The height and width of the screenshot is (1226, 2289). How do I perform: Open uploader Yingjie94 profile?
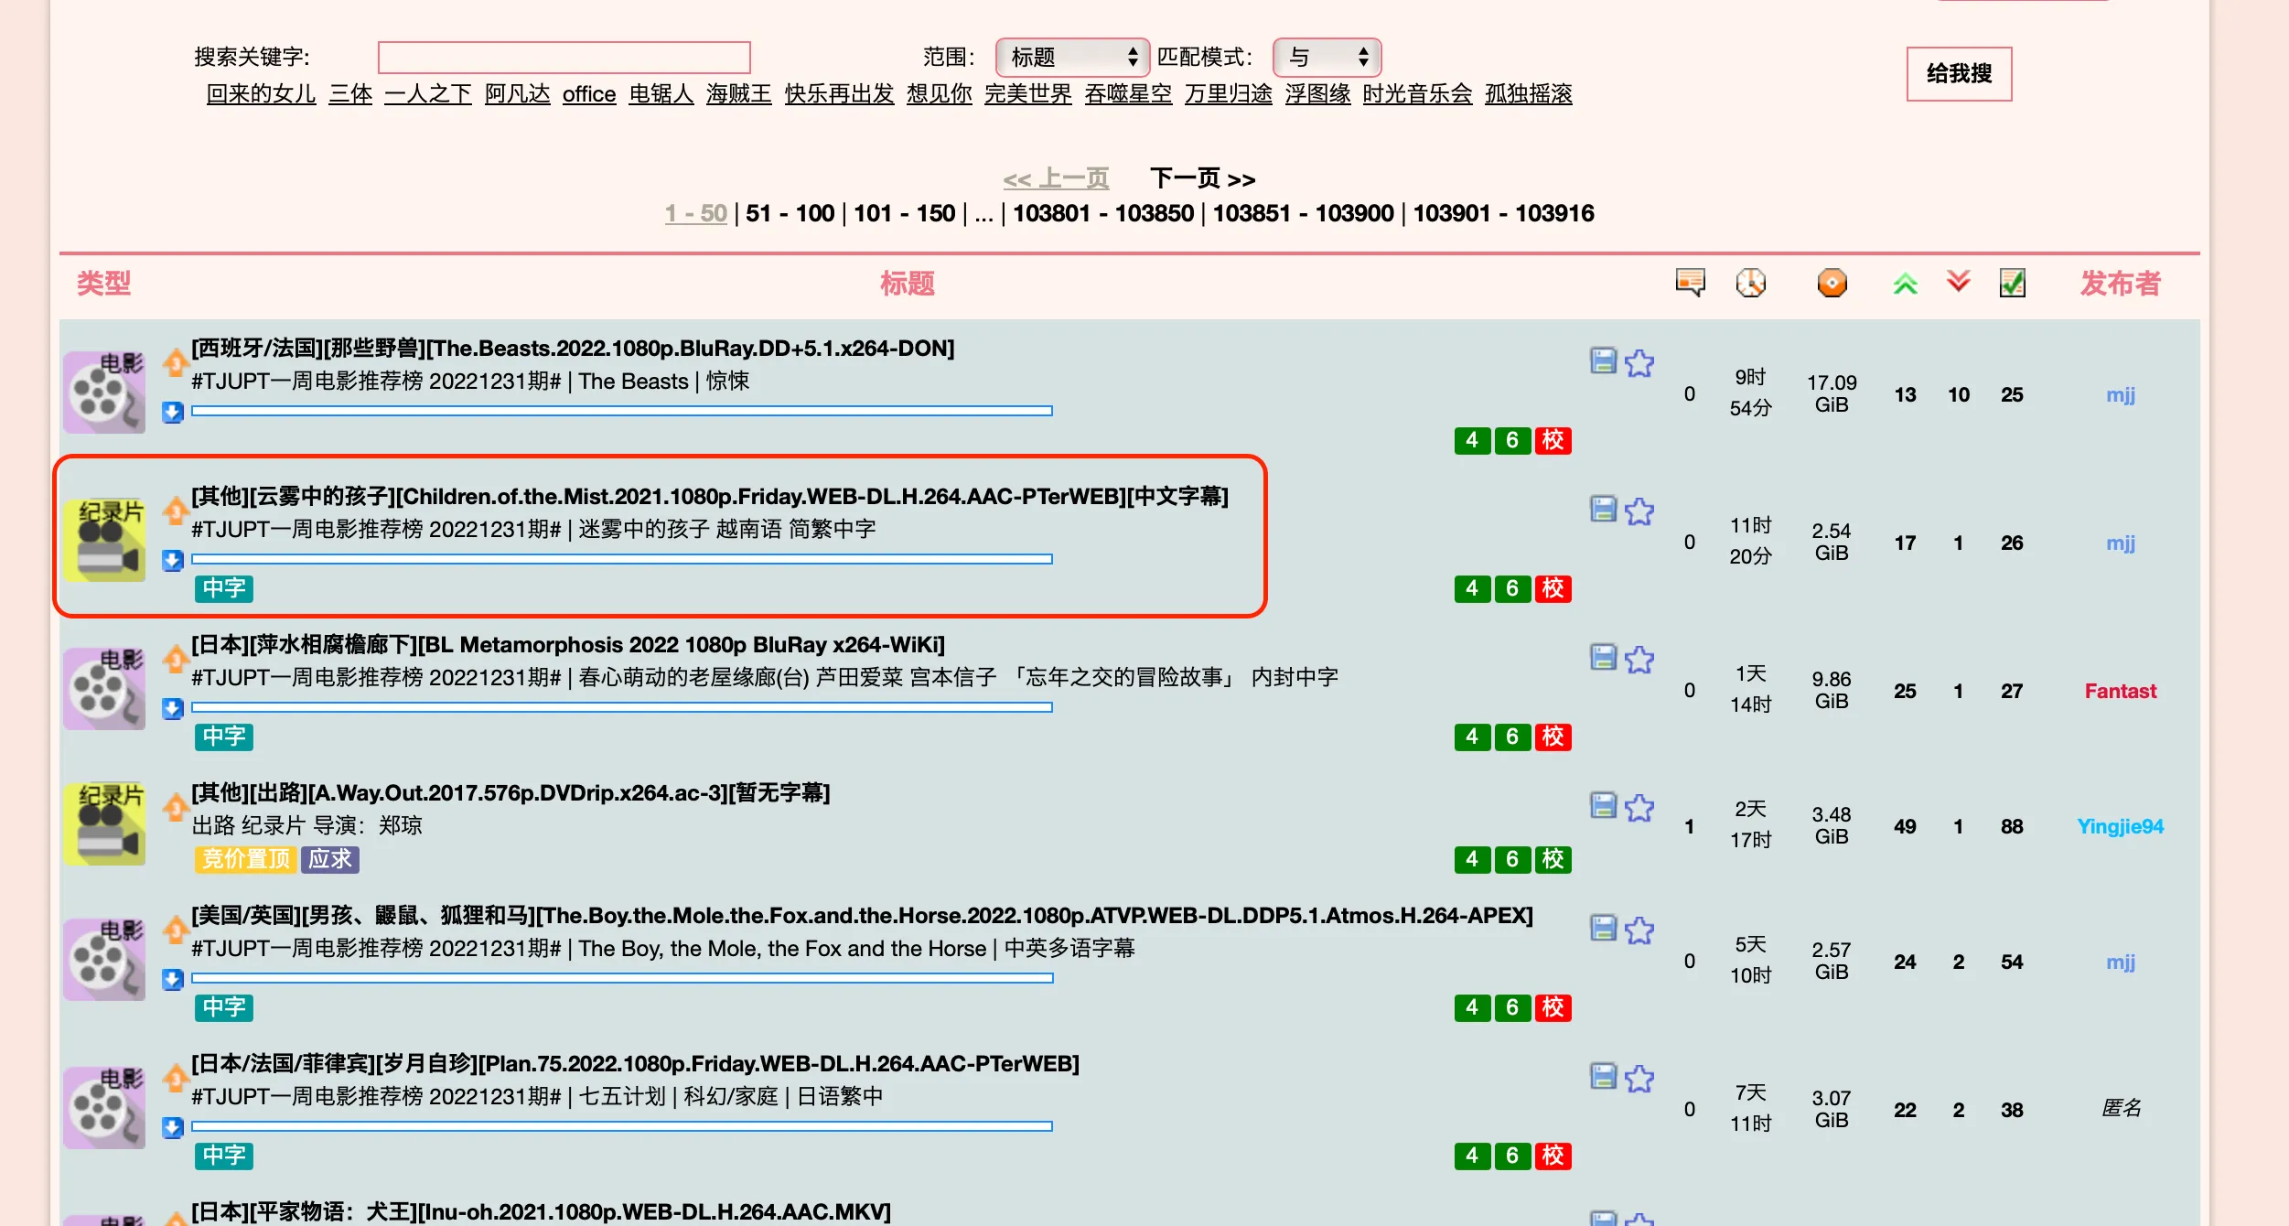point(2120,826)
